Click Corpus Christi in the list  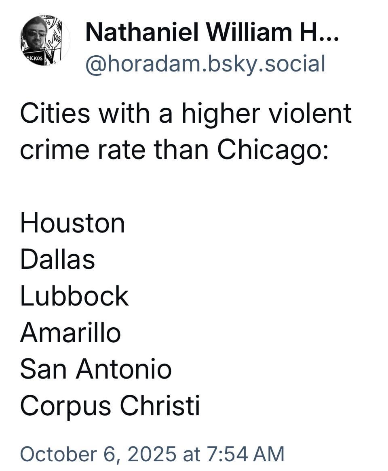pos(110,405)
